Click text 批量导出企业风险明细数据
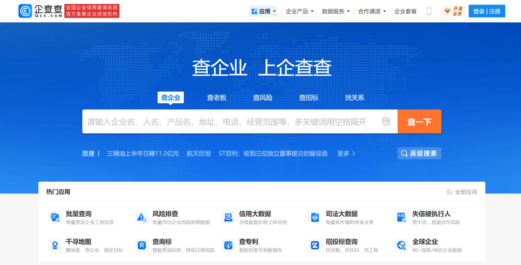521x265 pixels. (181, 222)
